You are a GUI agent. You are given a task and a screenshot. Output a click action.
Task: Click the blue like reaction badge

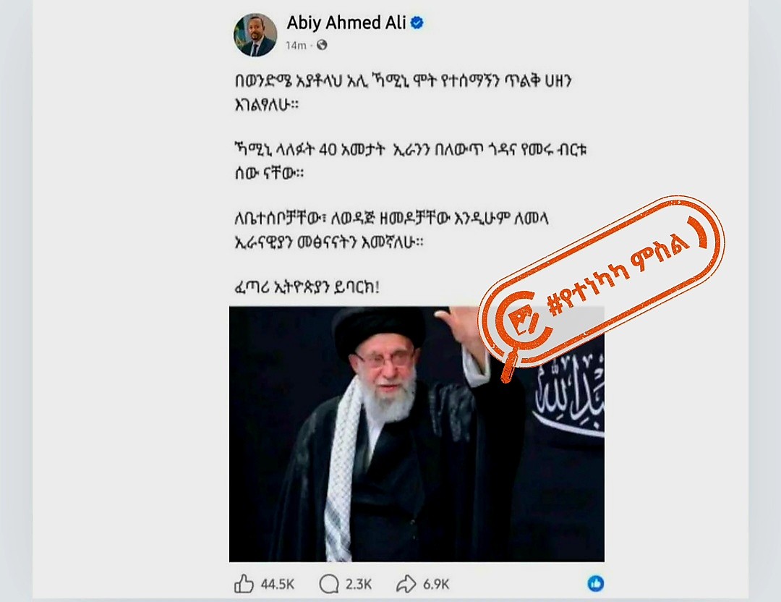pyautogui.click(x=596, y=584)
